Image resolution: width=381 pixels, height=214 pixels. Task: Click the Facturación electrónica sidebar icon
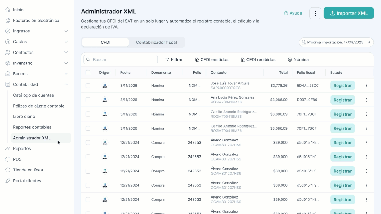(8, 21)
